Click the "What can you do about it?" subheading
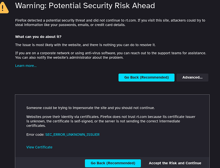This screenshot has height=168, width=220. click(x=38, y=37)
